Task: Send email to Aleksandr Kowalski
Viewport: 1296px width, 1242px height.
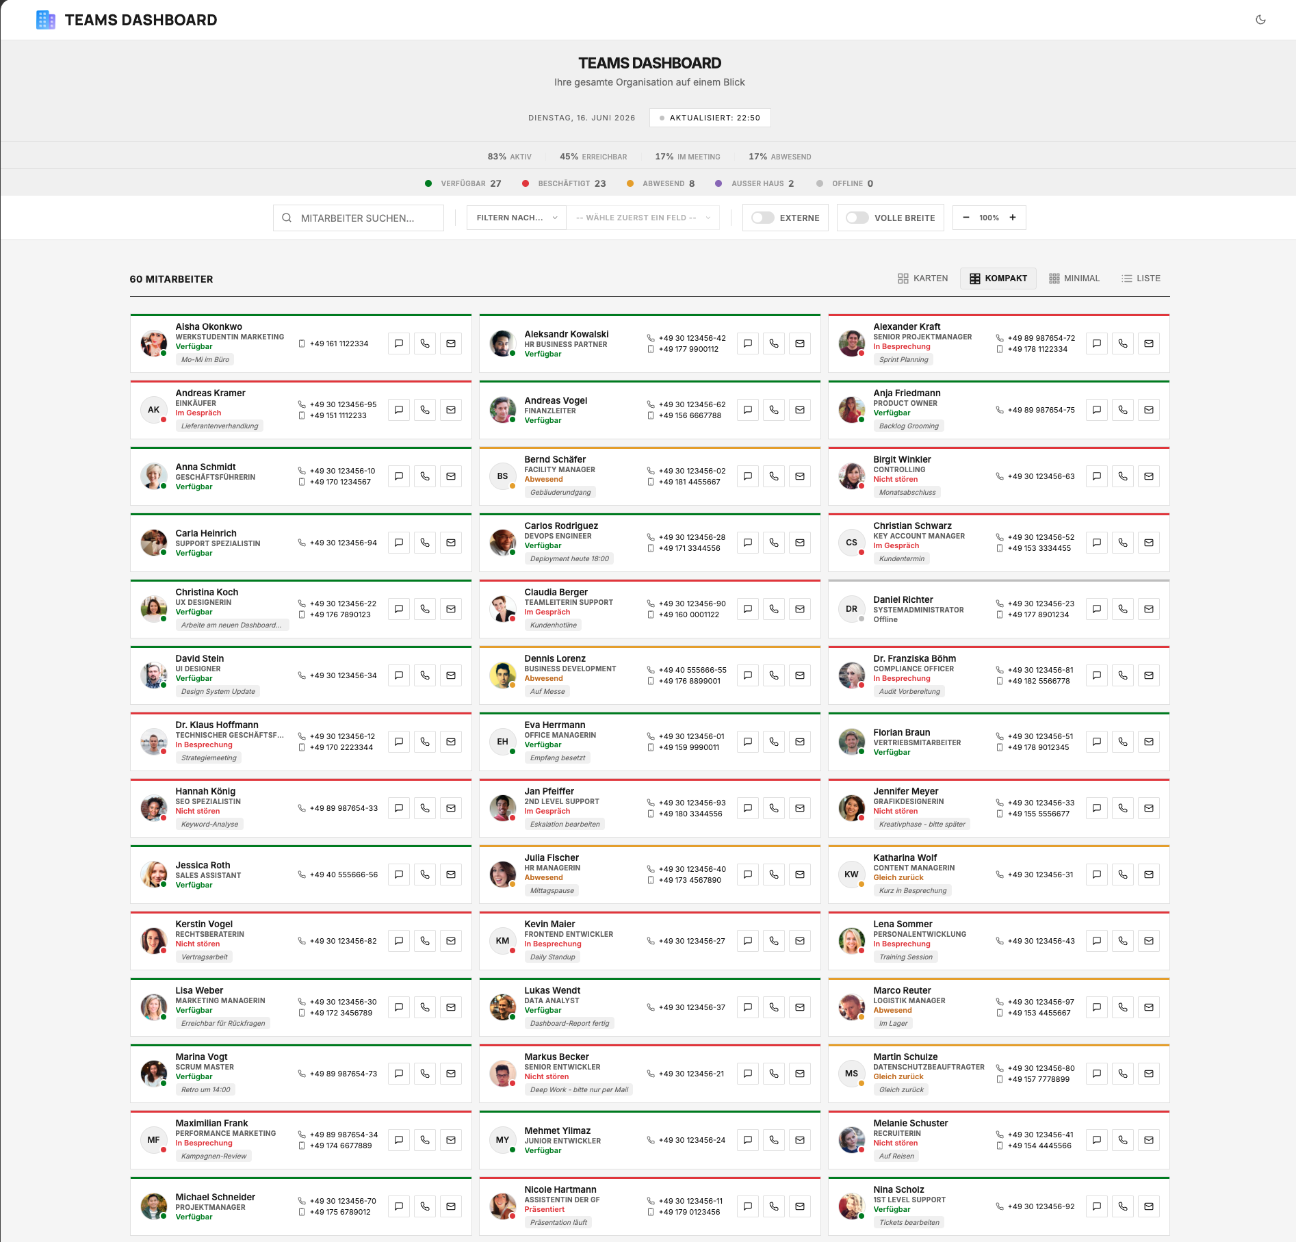Action: 800,344
